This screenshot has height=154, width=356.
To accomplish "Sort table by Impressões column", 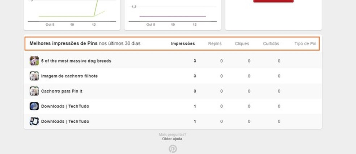I will tap(183, 43).
